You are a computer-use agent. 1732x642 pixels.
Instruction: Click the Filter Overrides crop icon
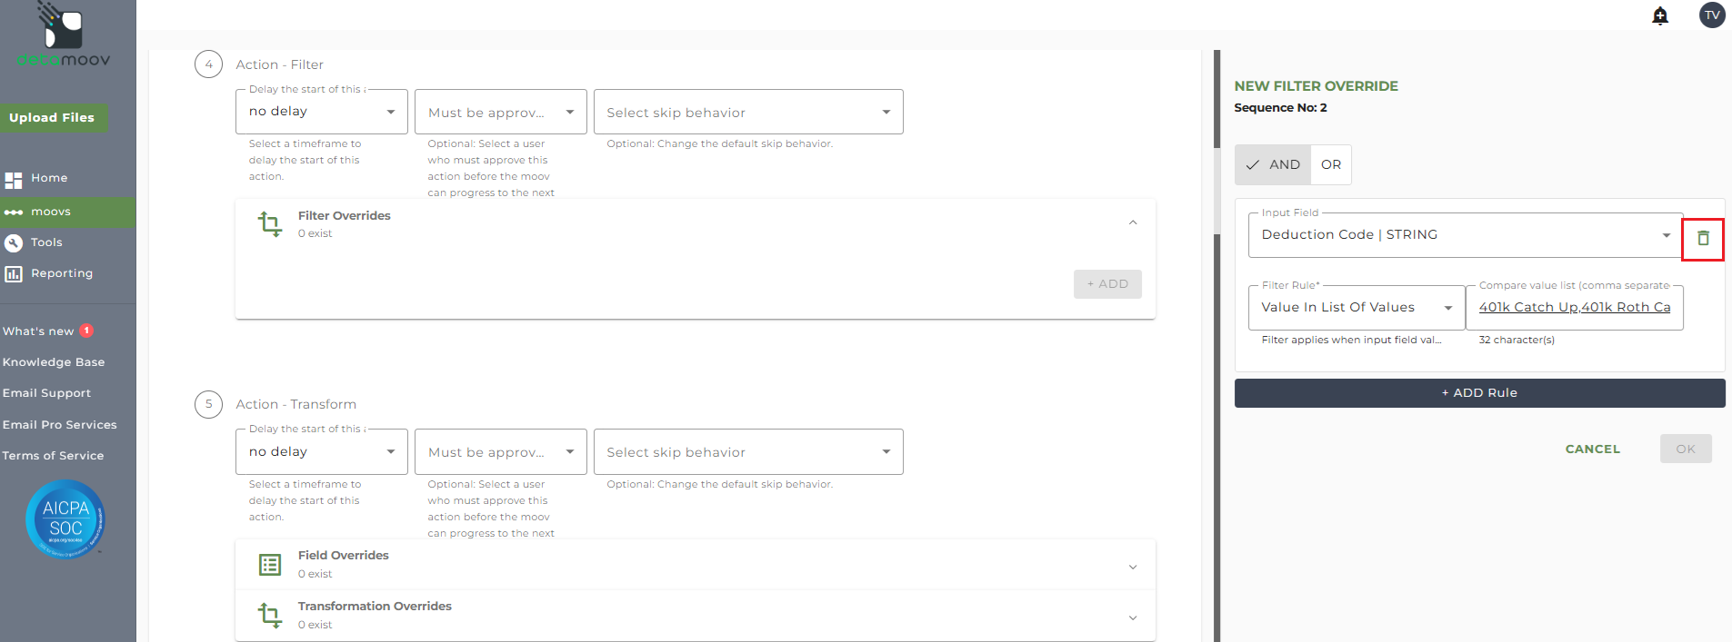click(x=270, y=223)
